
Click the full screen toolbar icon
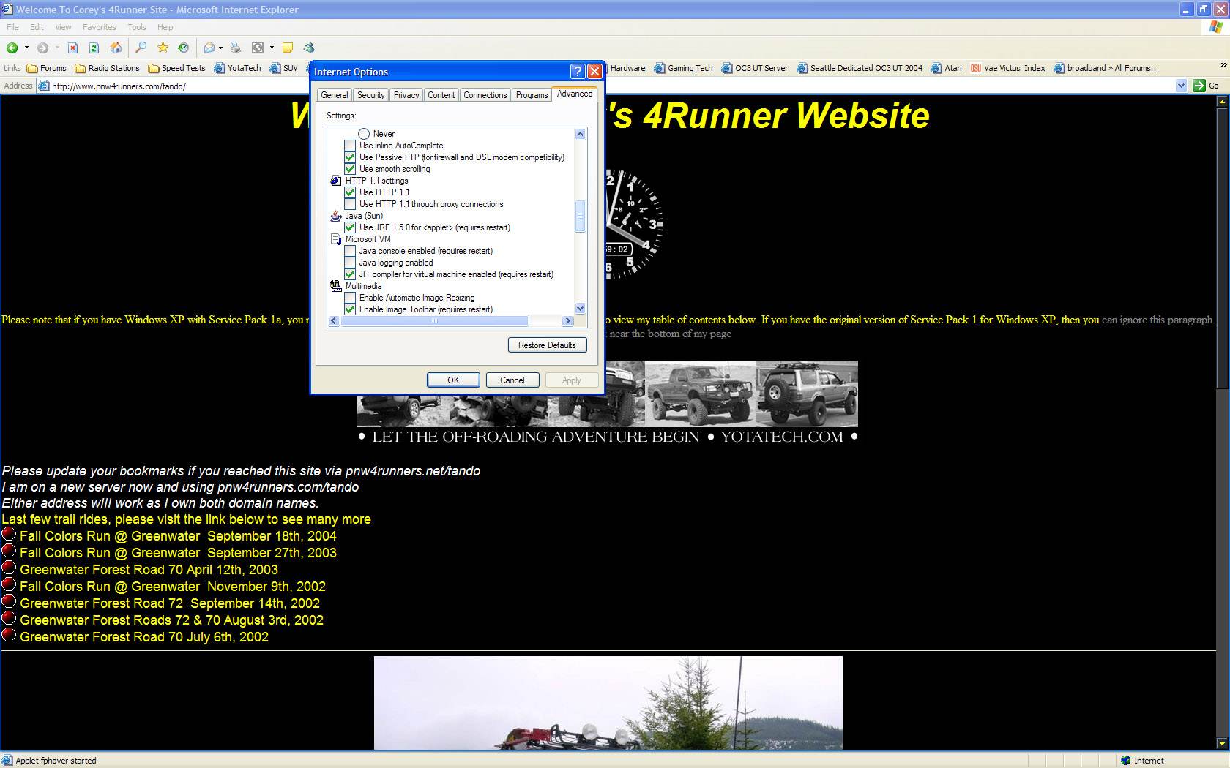[x=258, y=48]
